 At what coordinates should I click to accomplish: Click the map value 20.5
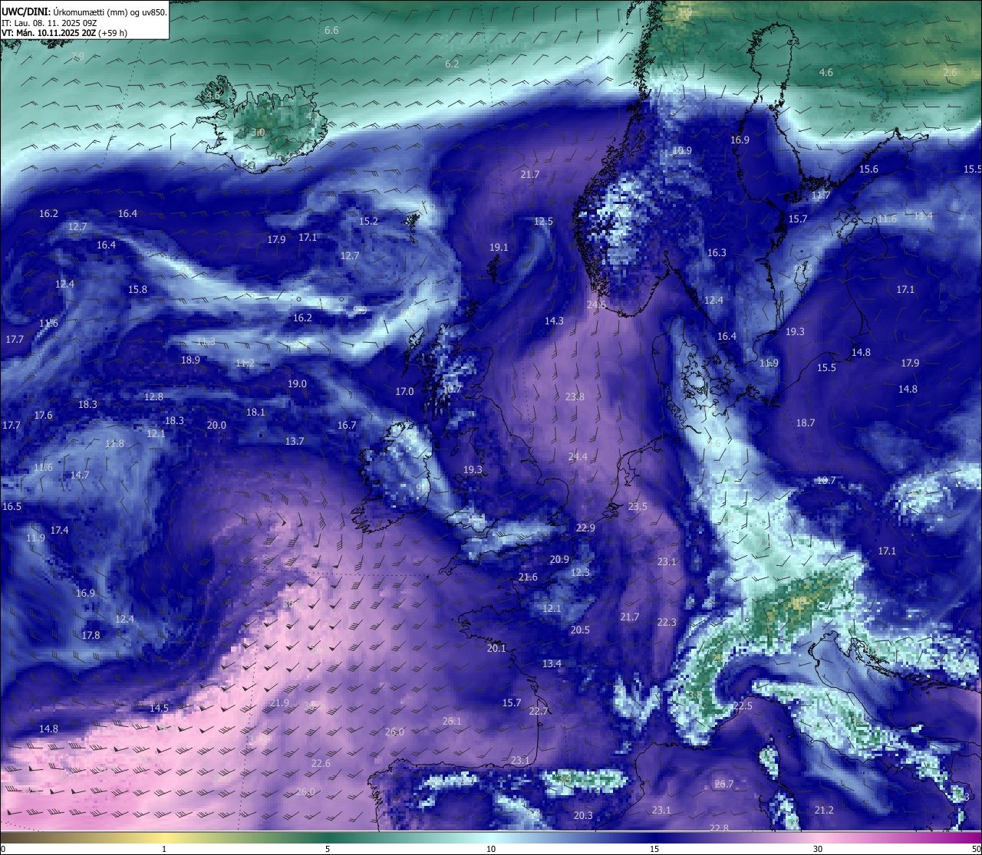point(580,630)
